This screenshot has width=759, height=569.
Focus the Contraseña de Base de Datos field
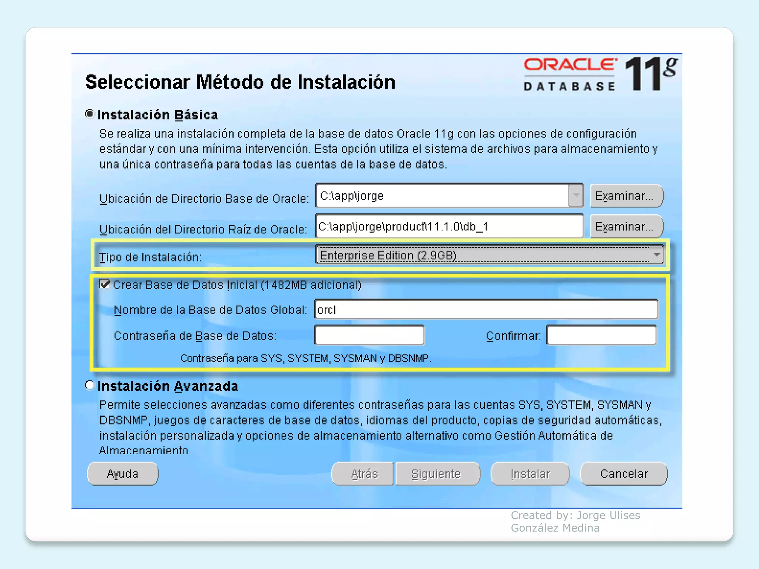(369, 335)
